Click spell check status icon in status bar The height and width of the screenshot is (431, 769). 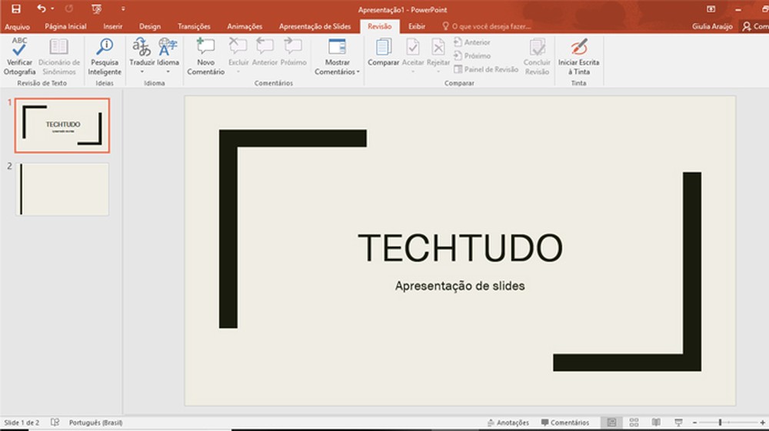pyautogui.click(x=55, y=423)
